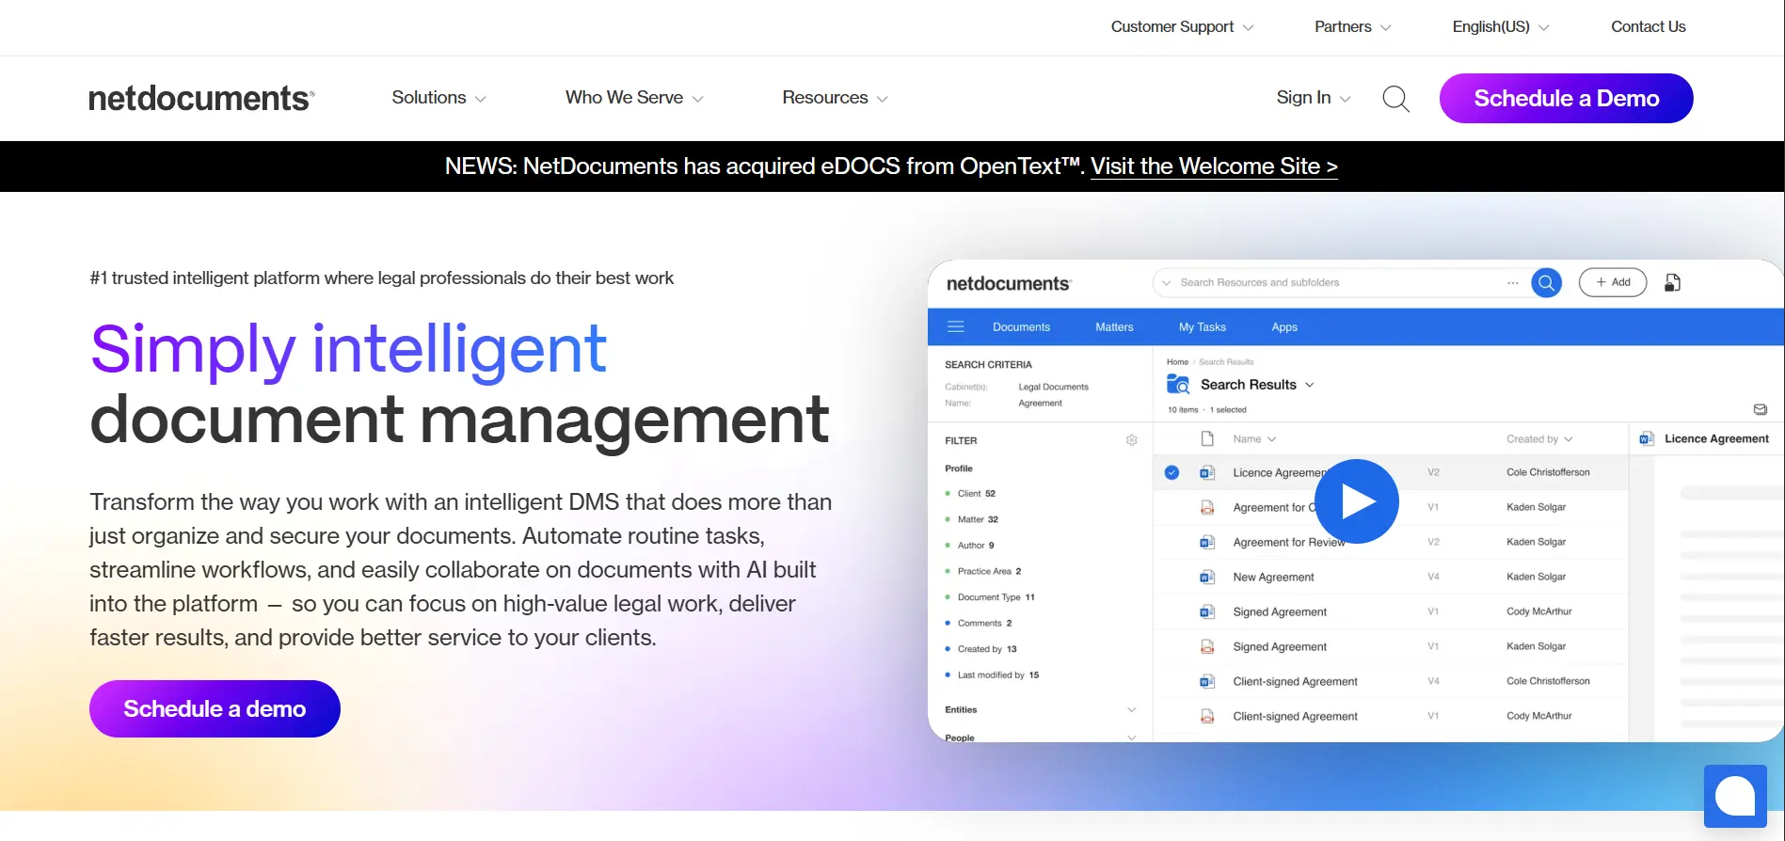Click Cole Christofferson in Licence Agreement row
1785x841 pixels.
coord(1548,472)
